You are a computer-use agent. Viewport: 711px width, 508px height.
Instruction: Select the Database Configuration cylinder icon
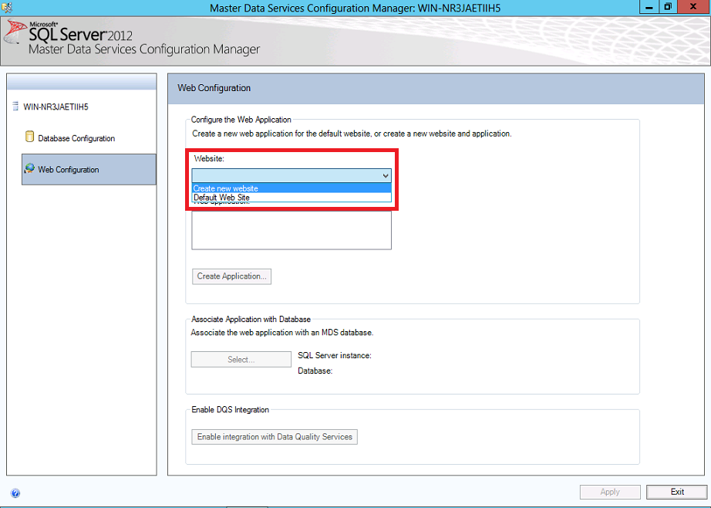(x=29, y=137)
